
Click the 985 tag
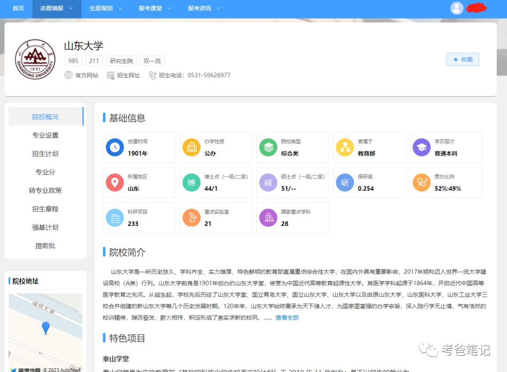coord(73,60)
